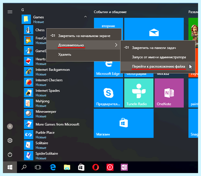201x176 pixels.
Task: Open Task View on the taskbar
Action: [38, 167]
